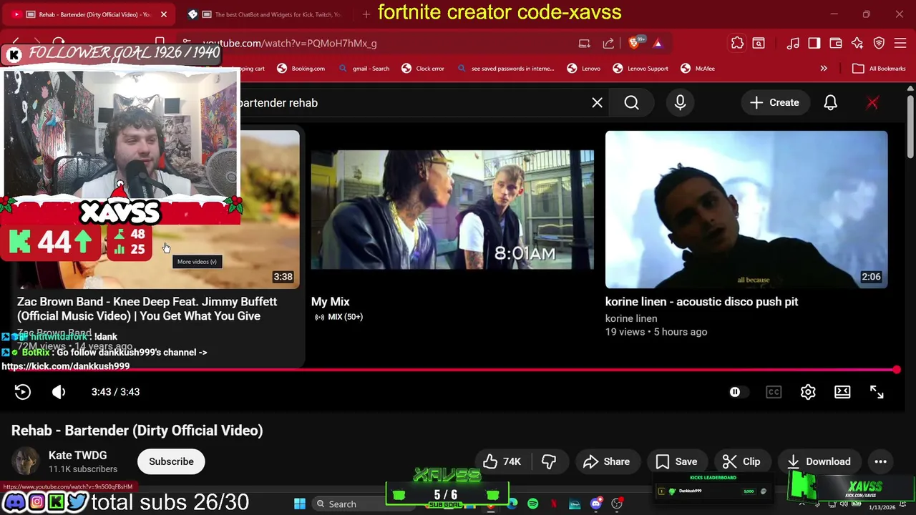Open YouTube notifications bell
The height and width of the screenshot is (515, 916).
coord(830,103)
